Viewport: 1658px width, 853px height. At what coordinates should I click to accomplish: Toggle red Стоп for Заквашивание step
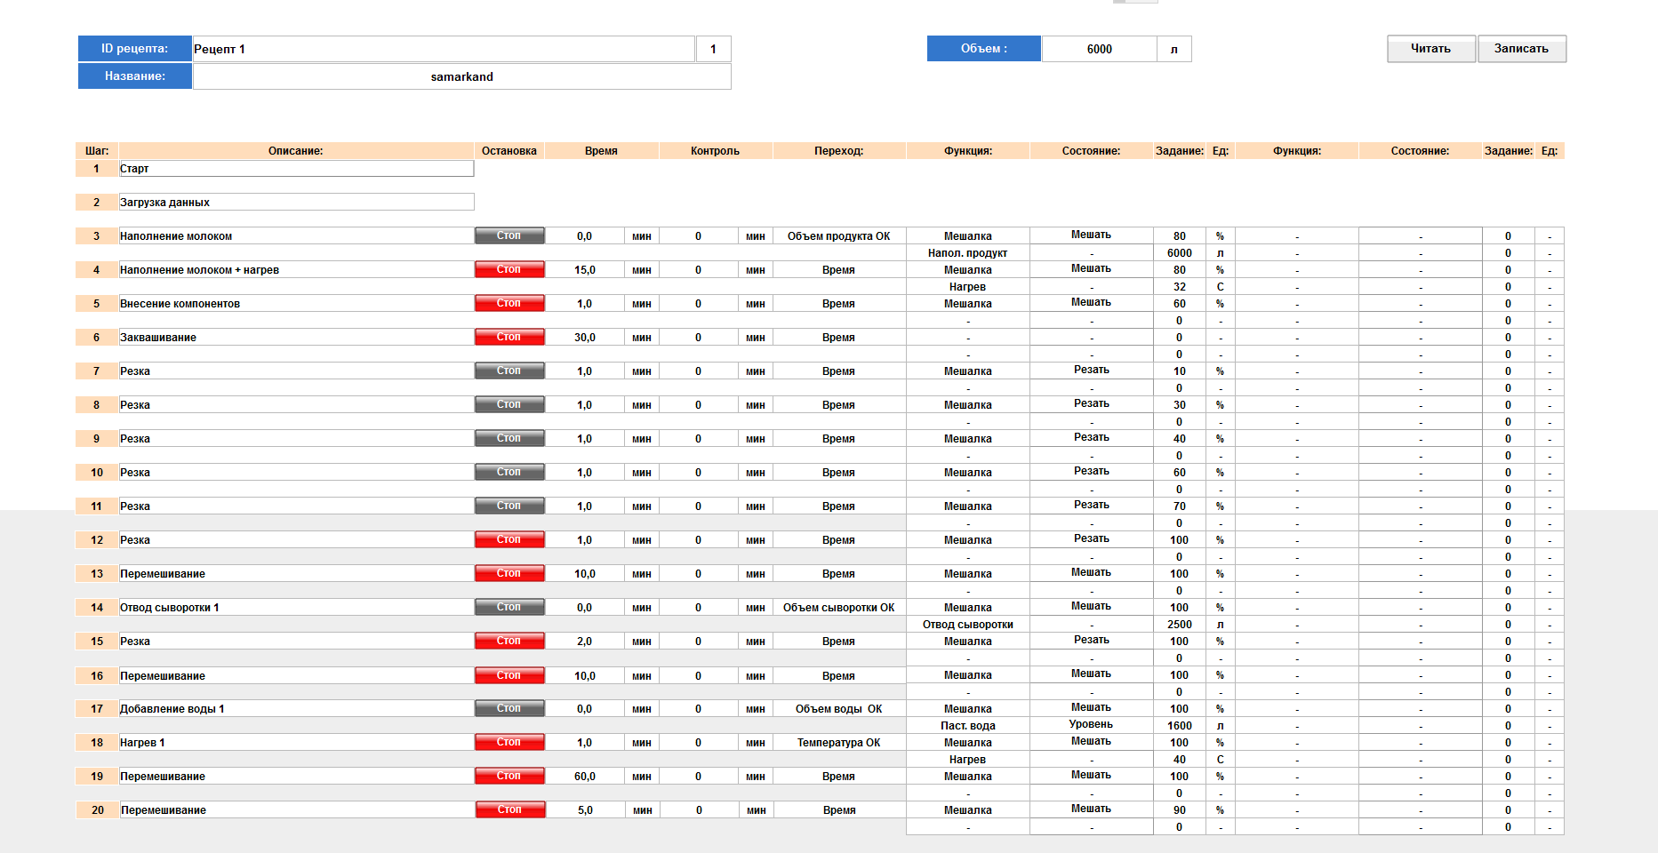(509, 337)
